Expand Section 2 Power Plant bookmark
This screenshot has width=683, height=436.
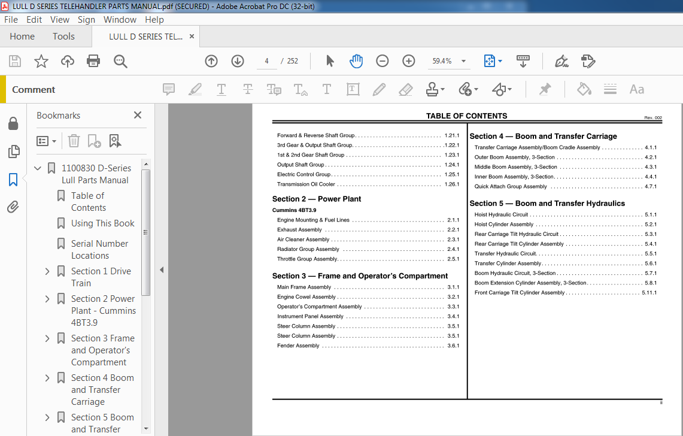(x=47, y=299)
